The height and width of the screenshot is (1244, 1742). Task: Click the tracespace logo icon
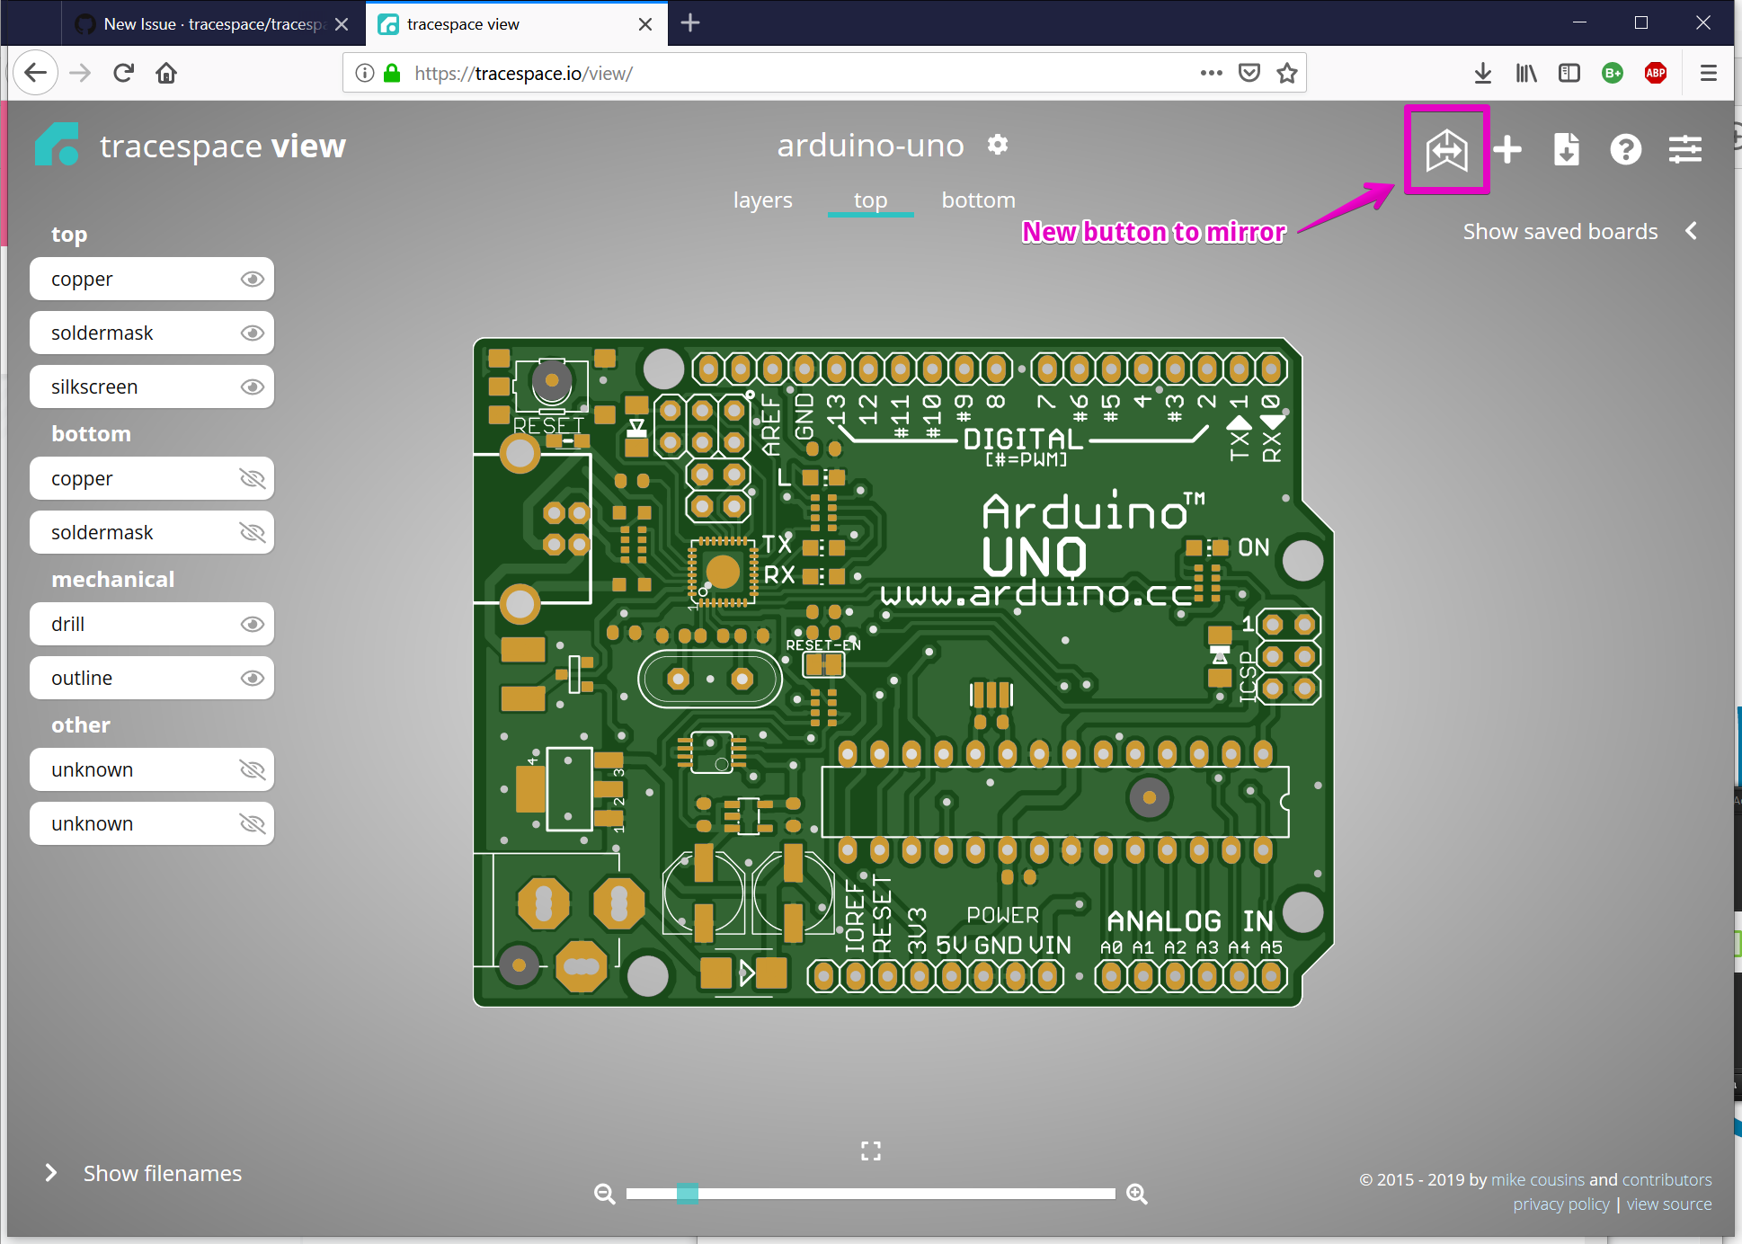click(x=57, y=145)
